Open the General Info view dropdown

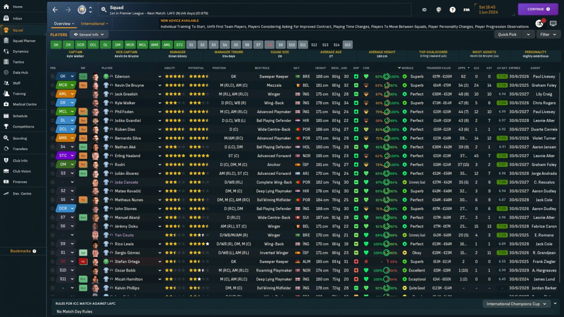coord(89,34)
